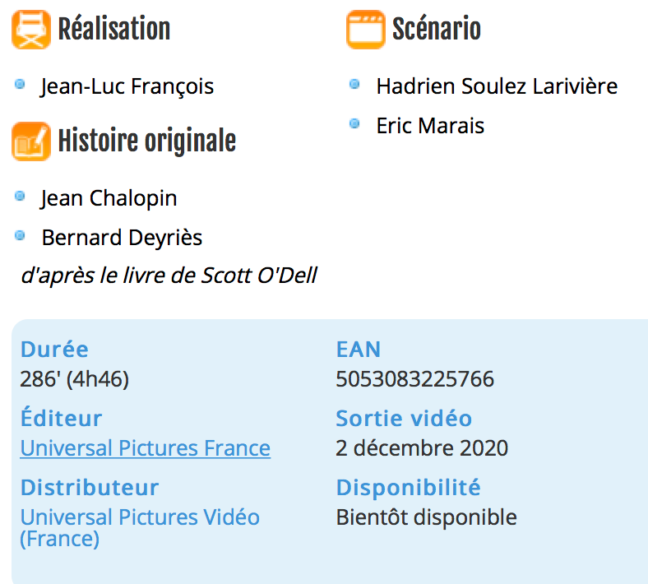Click the bullet beside Eric Marais

(355, 123)
